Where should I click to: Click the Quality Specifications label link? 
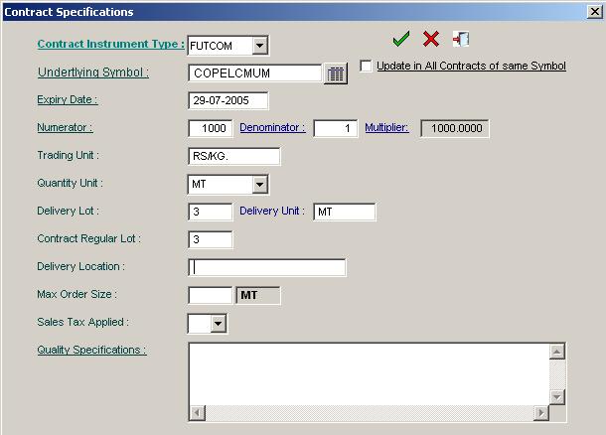click(x=91, y=350)
